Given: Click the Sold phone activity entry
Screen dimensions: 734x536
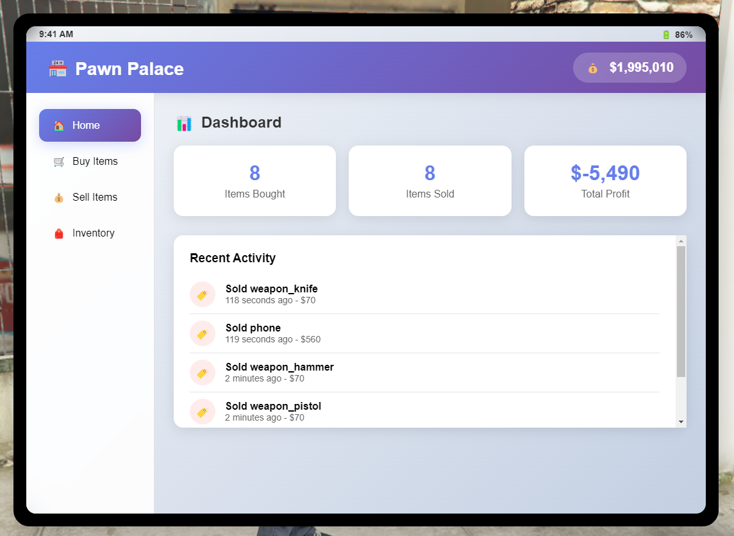Looking at the screenshot, I should click(424, 333).
